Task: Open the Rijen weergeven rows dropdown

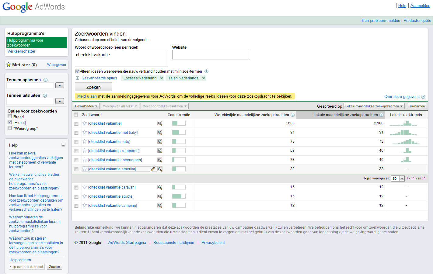Action: pos(398,179)
